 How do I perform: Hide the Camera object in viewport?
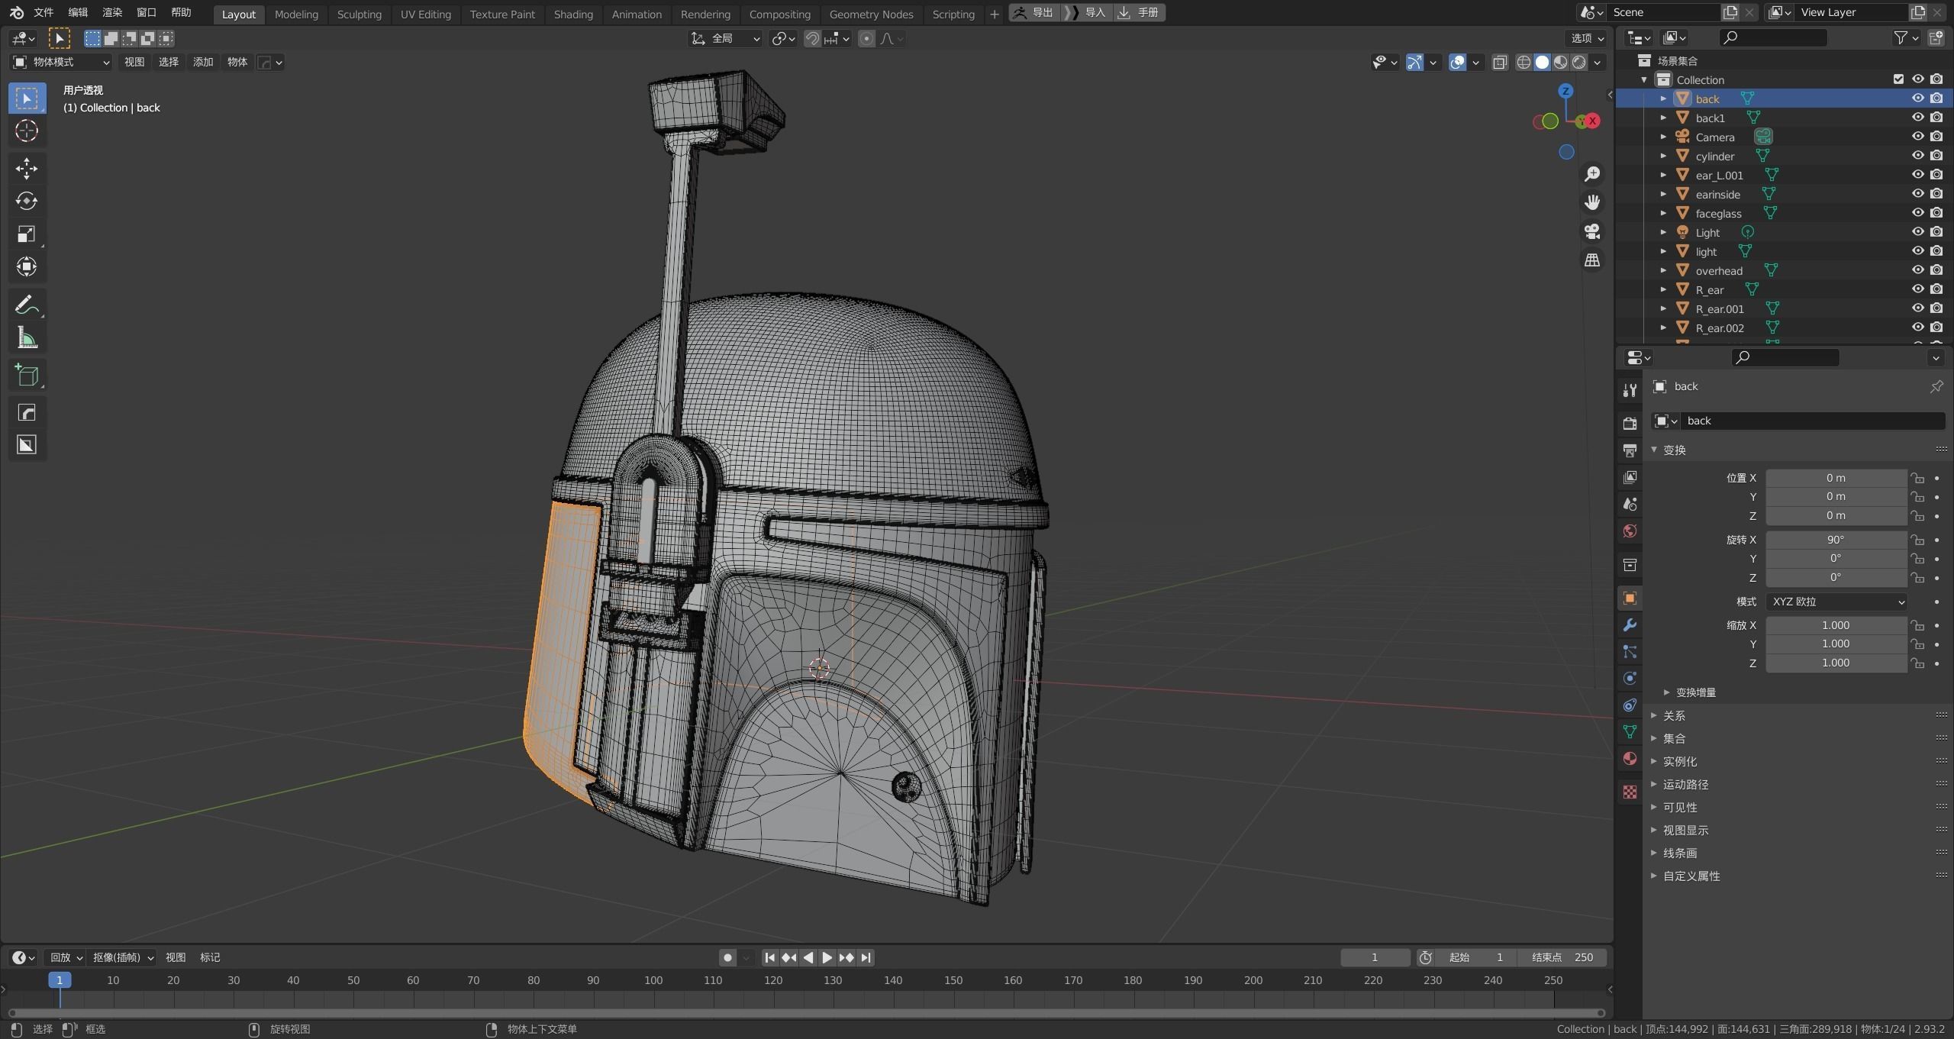[x=1917, y=137]
